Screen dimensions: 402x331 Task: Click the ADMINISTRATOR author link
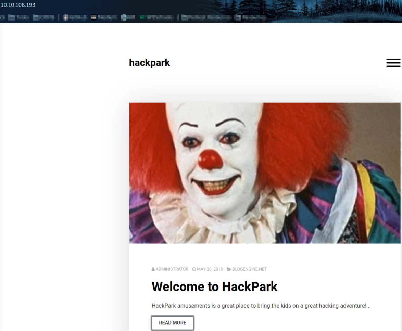coord(172,269)
